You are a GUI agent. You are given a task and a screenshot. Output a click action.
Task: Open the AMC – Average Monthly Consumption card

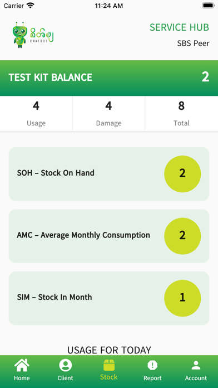coord(109,236)
